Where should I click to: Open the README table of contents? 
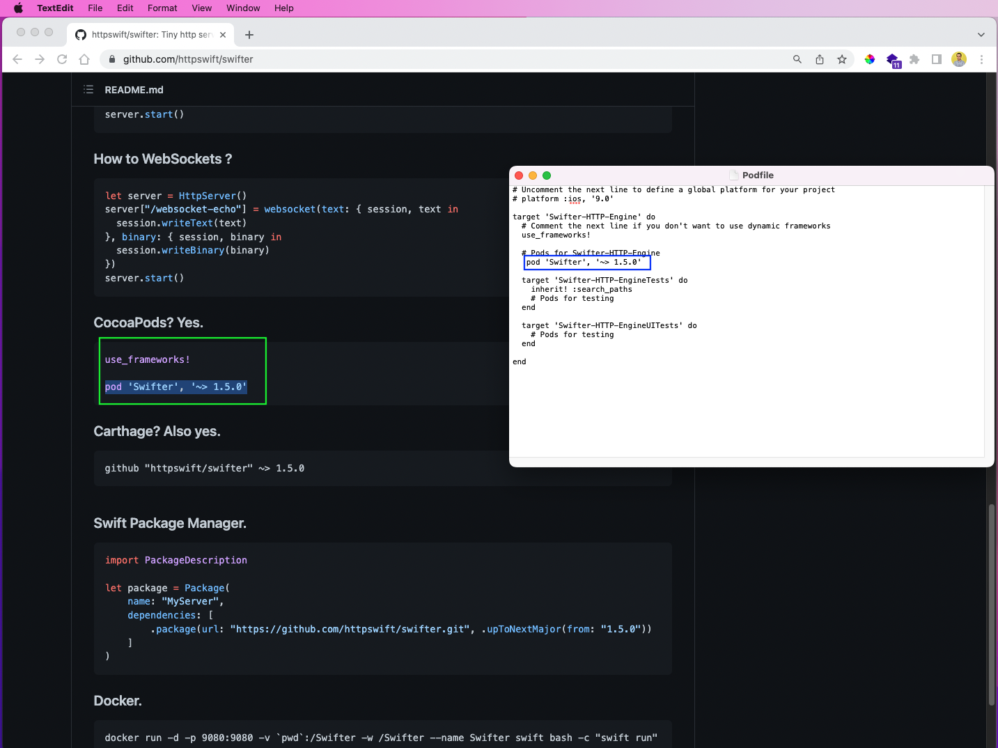88,89
